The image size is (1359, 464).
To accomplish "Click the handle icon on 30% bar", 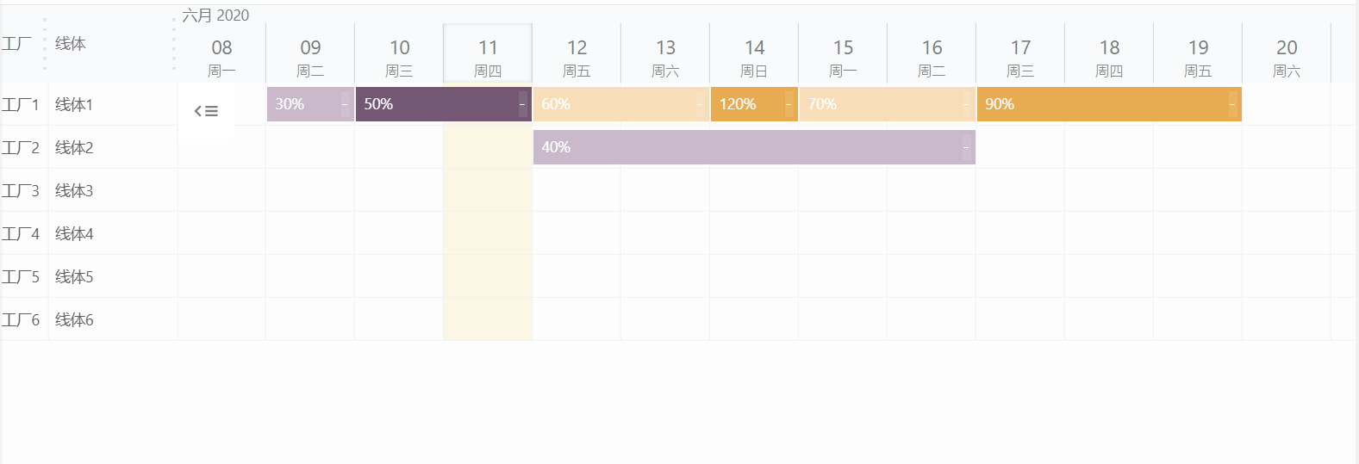I will tap(345, 104).
